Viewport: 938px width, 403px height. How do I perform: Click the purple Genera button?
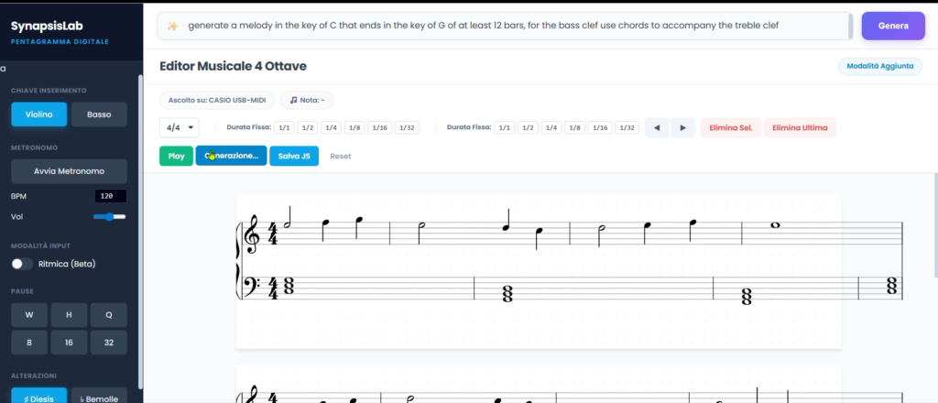coord(893,26)
